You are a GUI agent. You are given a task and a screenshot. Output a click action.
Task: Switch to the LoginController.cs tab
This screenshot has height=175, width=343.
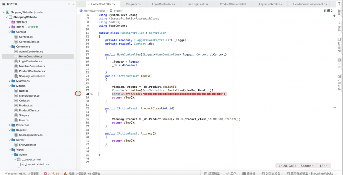coord(163,4)
